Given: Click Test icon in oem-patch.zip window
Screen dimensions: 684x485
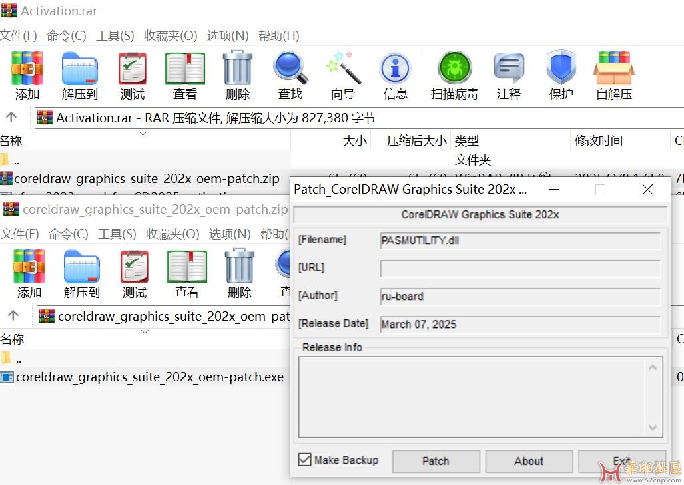Looking at the screenshot, I should [135, 267].
